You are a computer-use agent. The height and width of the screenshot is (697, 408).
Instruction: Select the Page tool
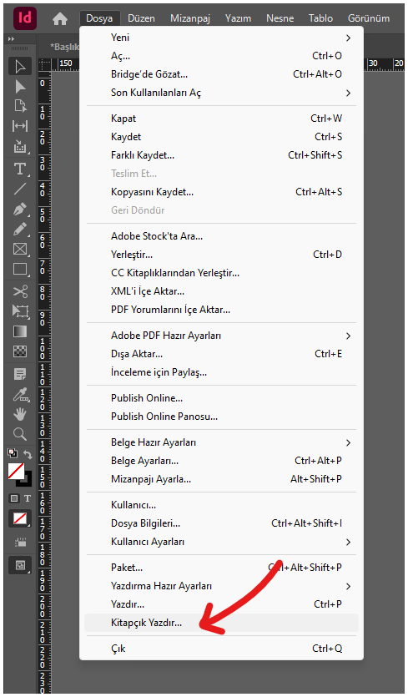point(20,106)
